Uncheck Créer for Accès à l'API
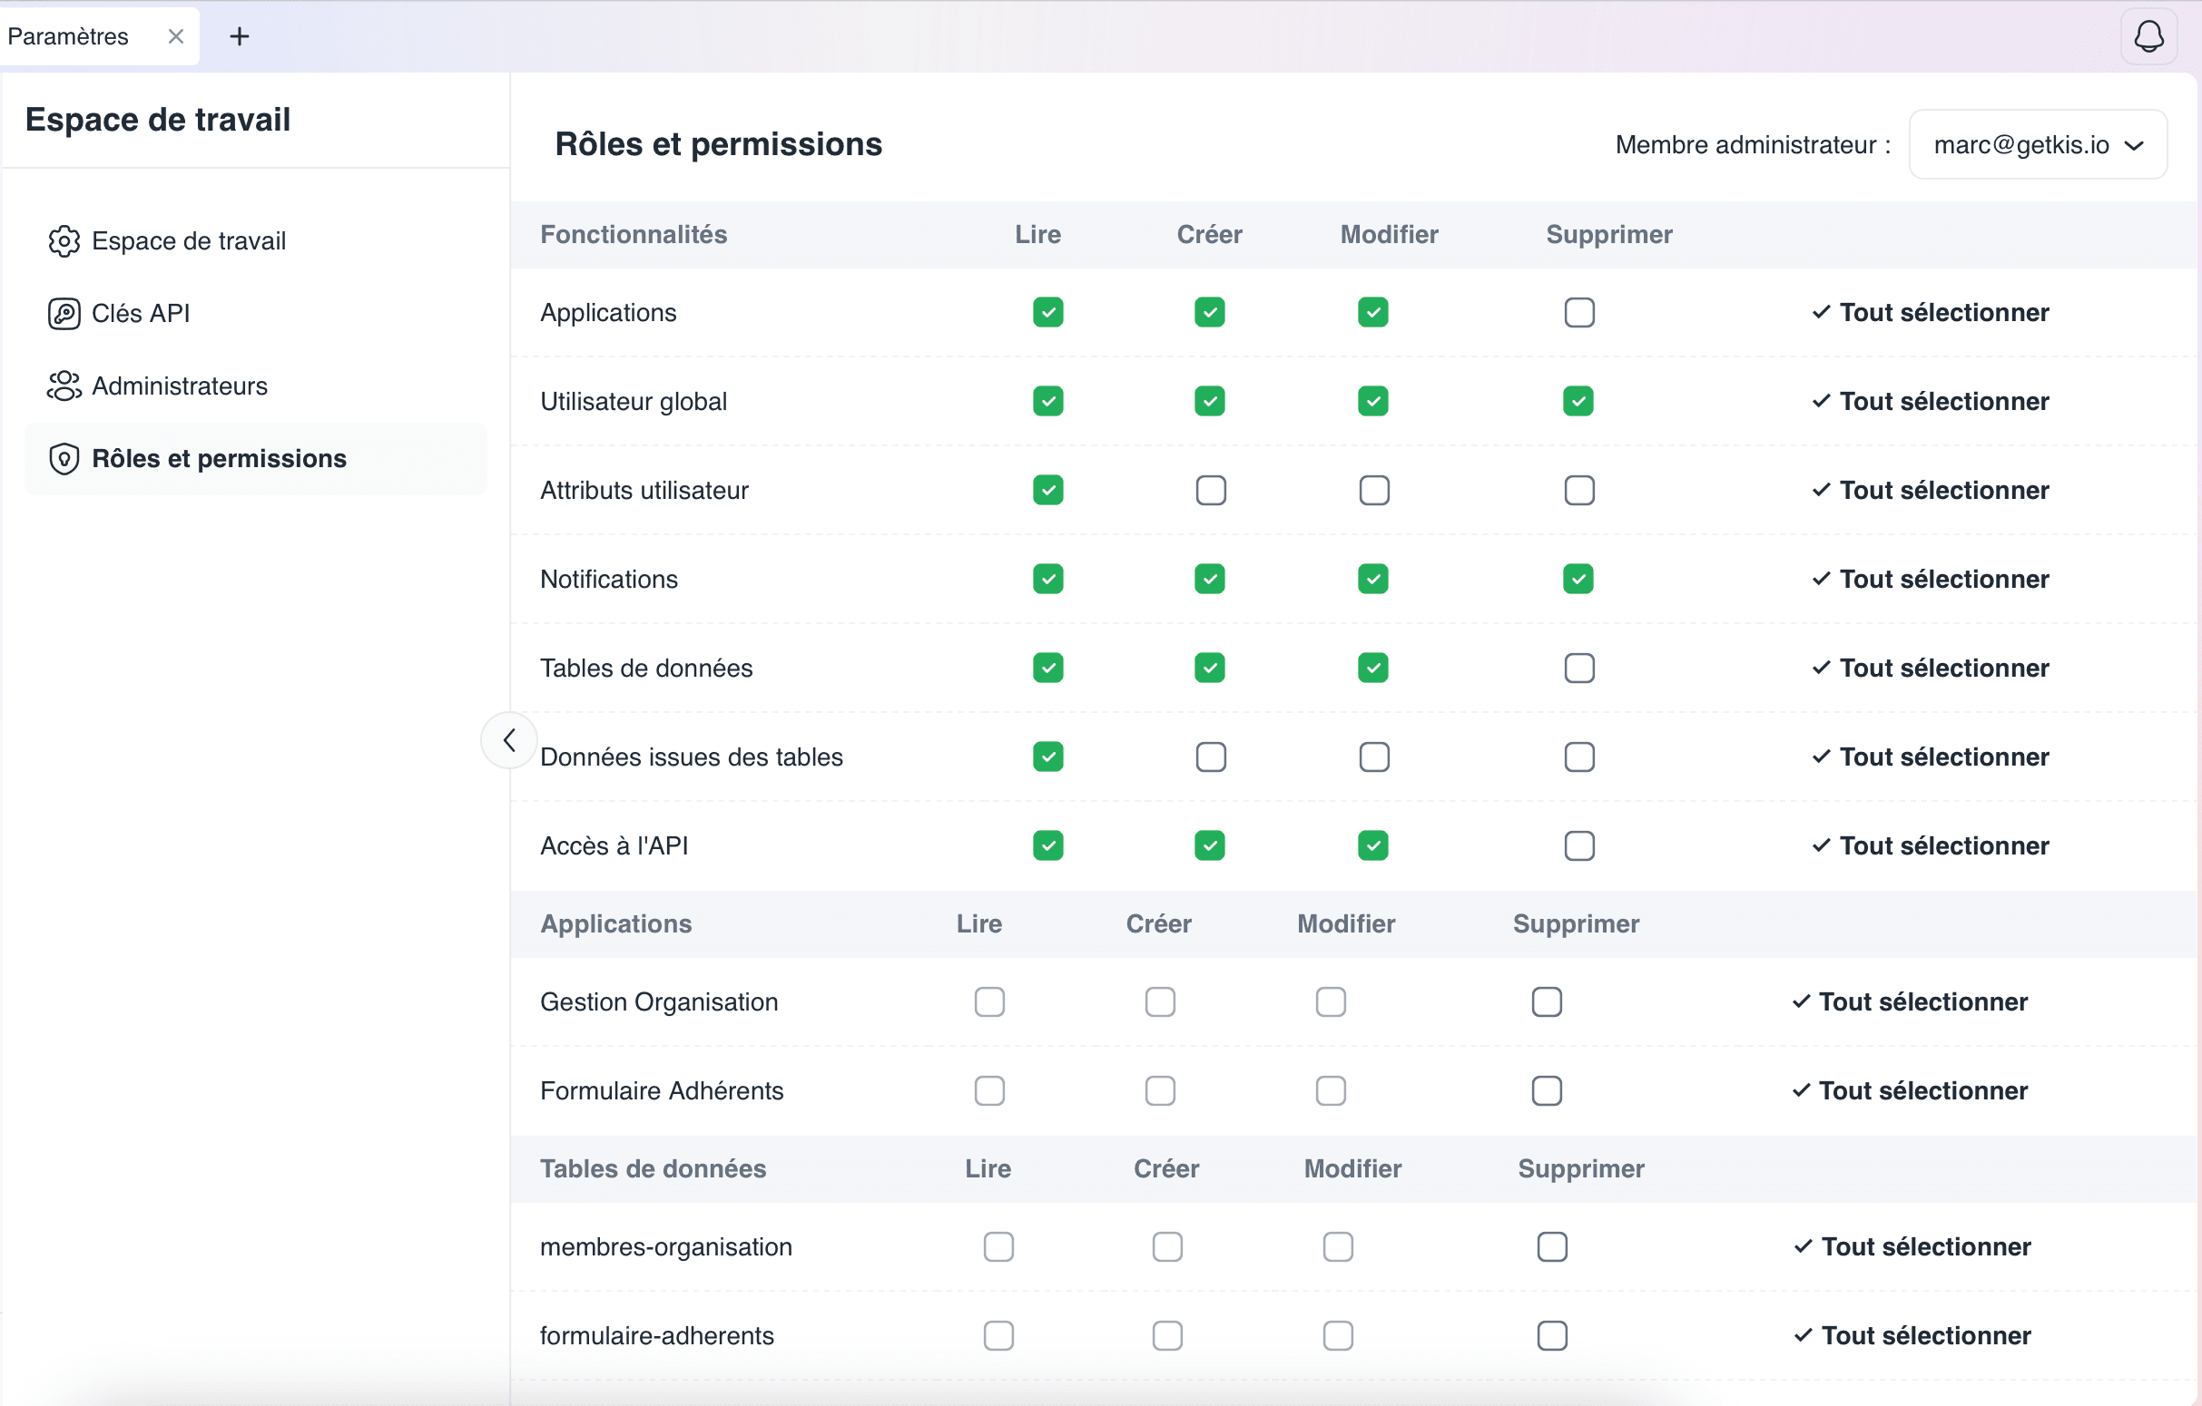 tap(1210, 845)
